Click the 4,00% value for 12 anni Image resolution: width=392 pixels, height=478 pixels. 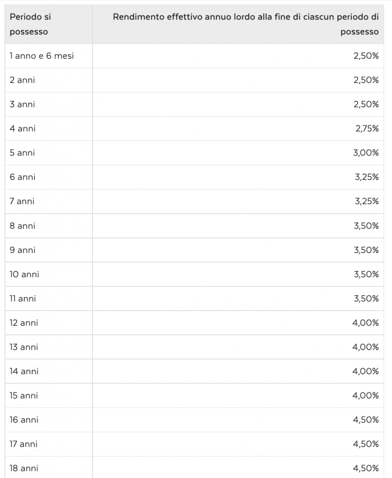point(365,323)
